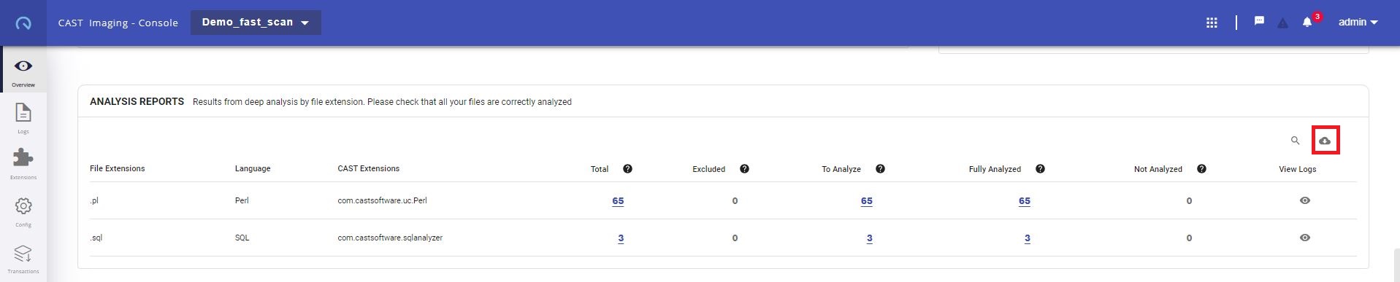
Task: Open the Config sidebar section
Action: 23,211
